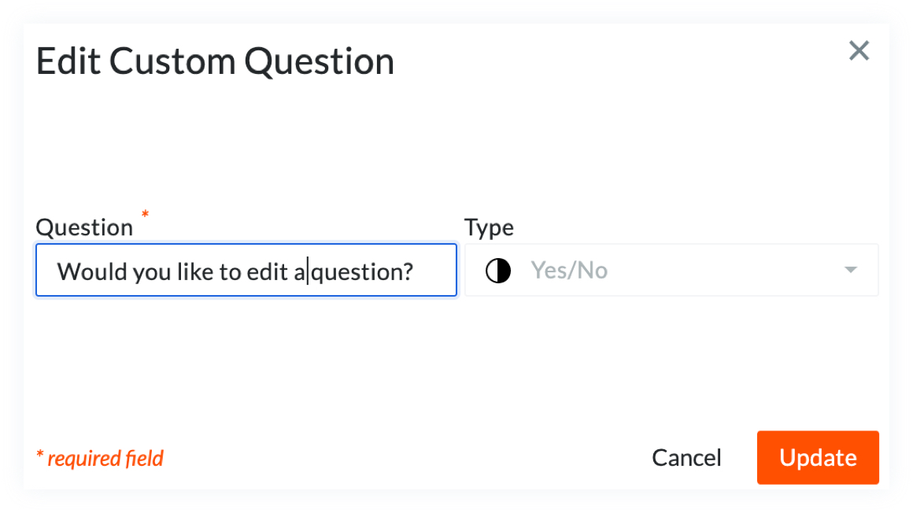The image size is (913, 513).
Task: Select the half-filled circle icon beside Yes/No
Action: tap(498, 270)
